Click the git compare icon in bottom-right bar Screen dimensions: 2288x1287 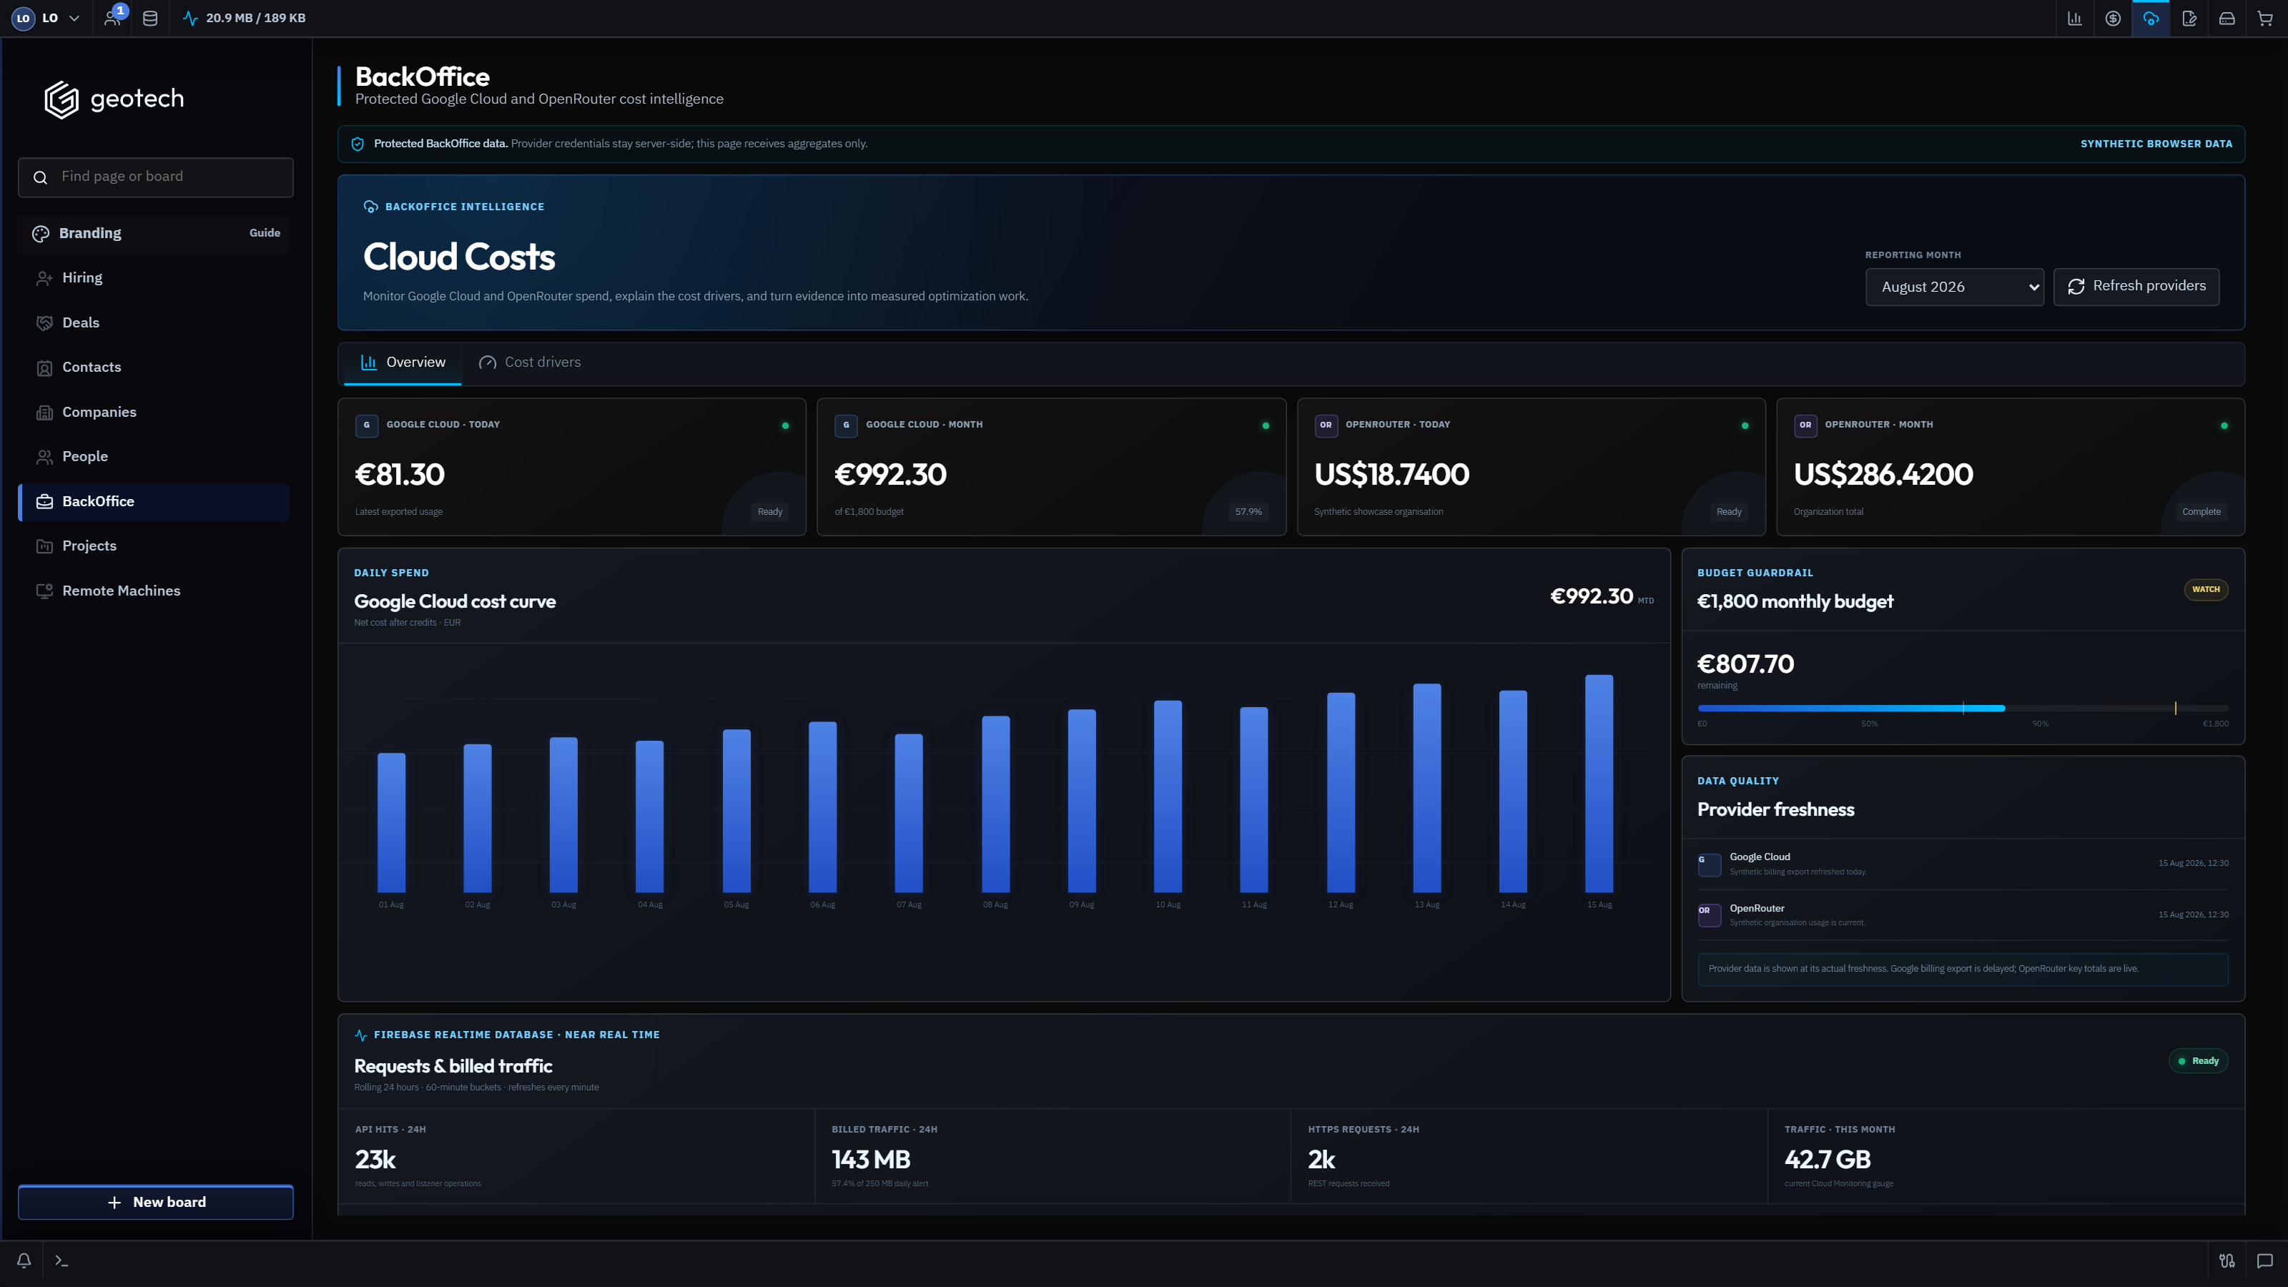2227,1261
